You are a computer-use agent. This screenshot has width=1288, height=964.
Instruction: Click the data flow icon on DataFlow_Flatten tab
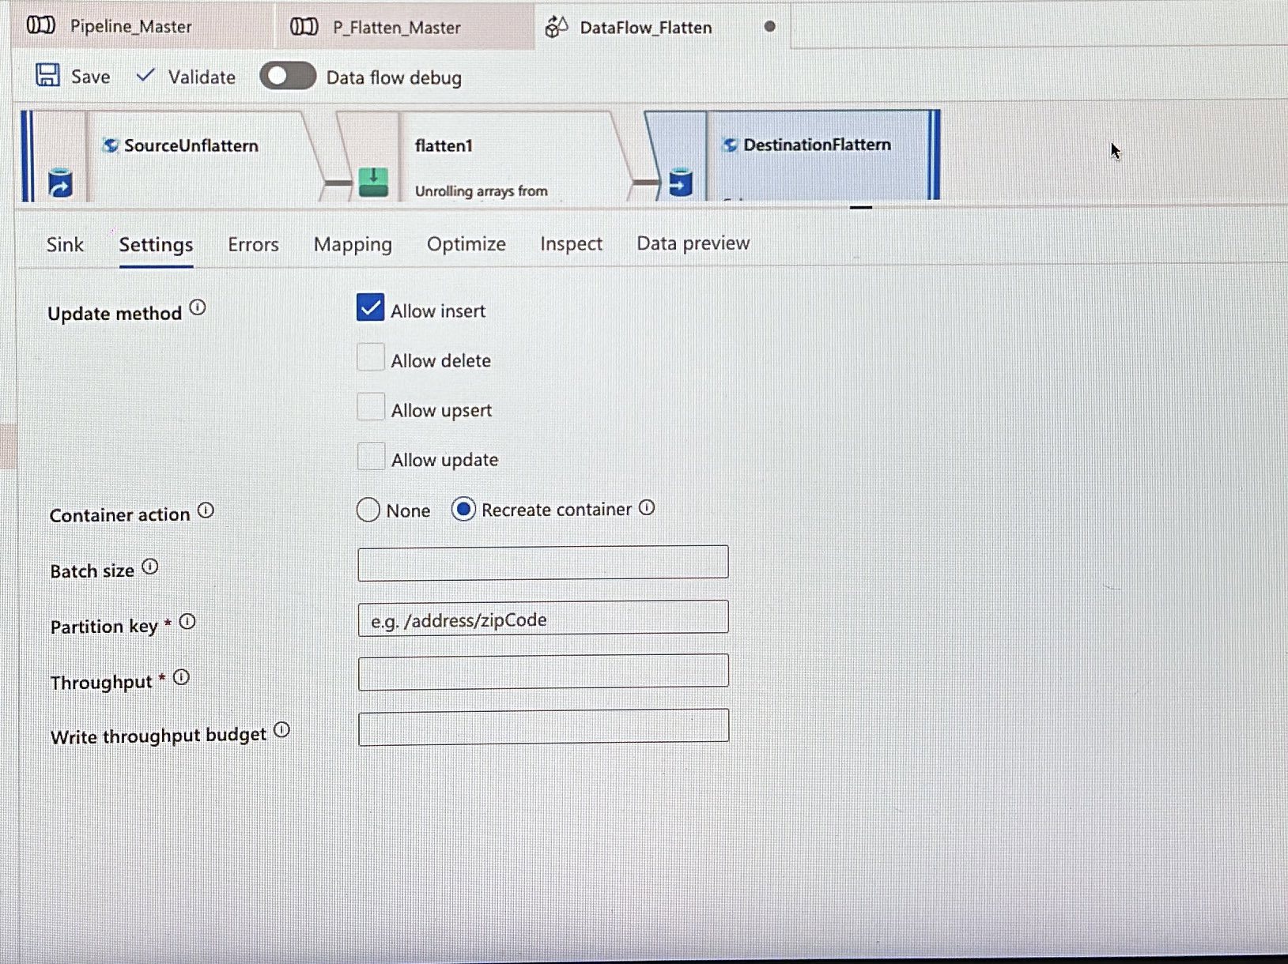point(556,26)
